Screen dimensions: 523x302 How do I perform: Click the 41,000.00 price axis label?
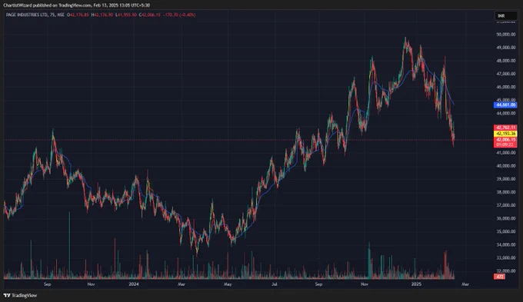coord(506,153)
